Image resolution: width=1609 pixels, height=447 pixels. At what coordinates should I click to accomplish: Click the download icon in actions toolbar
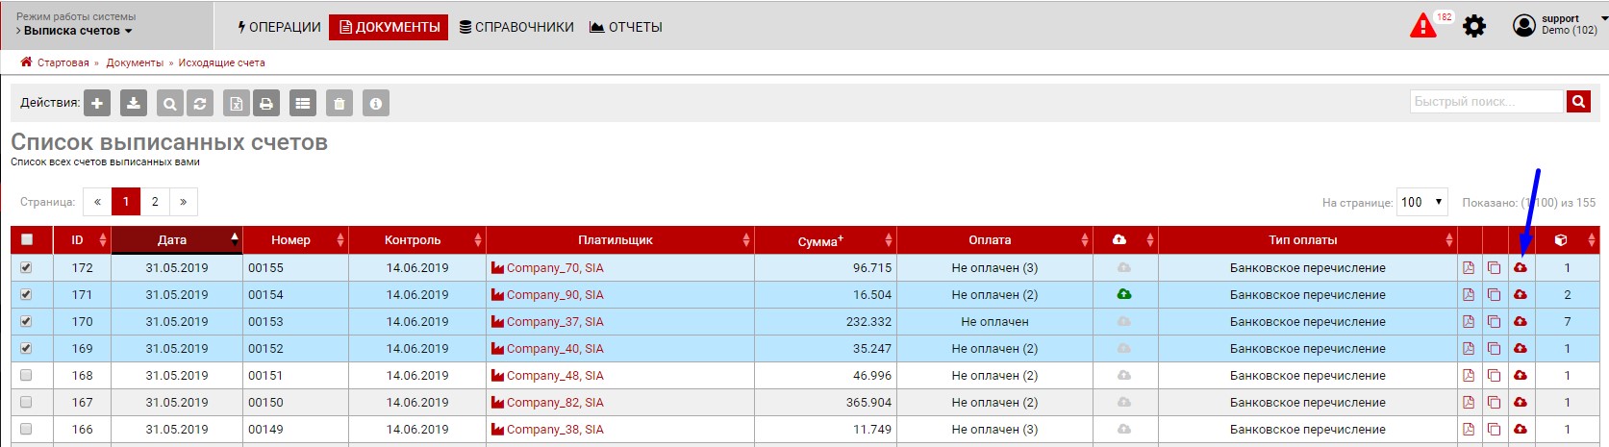[134, 103]
